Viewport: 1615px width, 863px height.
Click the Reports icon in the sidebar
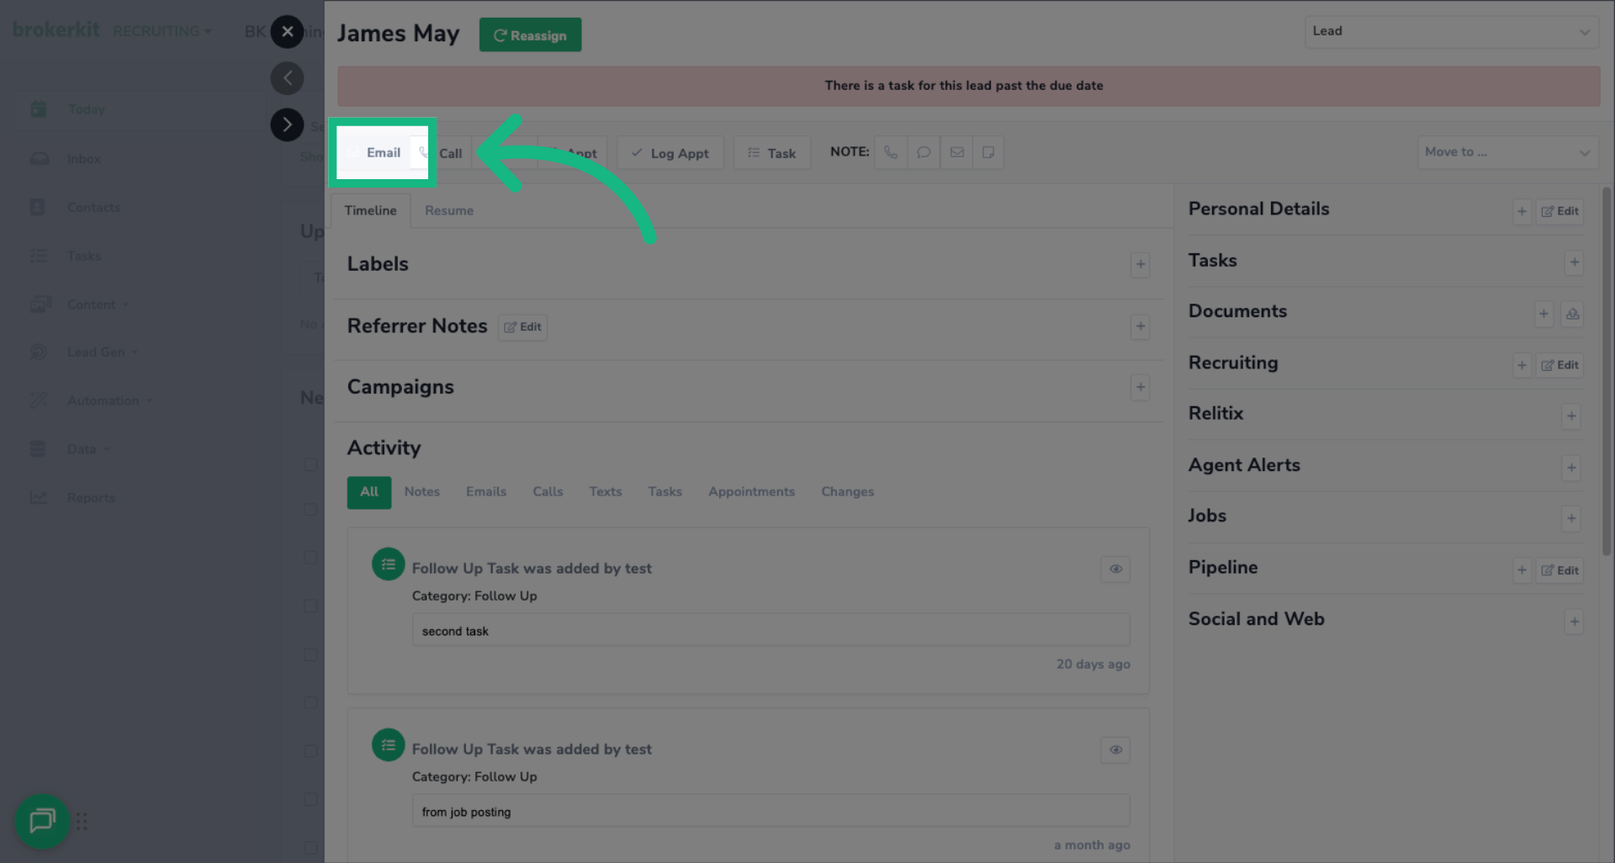click(39, 497)
